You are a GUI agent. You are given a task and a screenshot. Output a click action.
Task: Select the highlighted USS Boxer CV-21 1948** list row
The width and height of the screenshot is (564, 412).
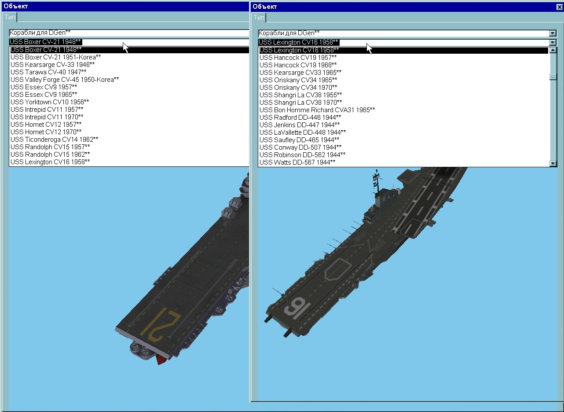tap(129, 50)
